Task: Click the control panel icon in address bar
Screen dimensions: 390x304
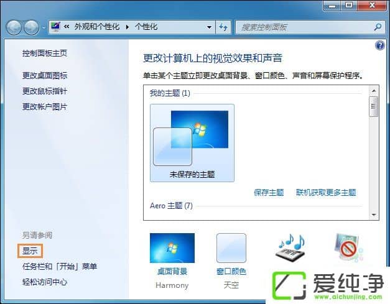Action: point(55,27)
